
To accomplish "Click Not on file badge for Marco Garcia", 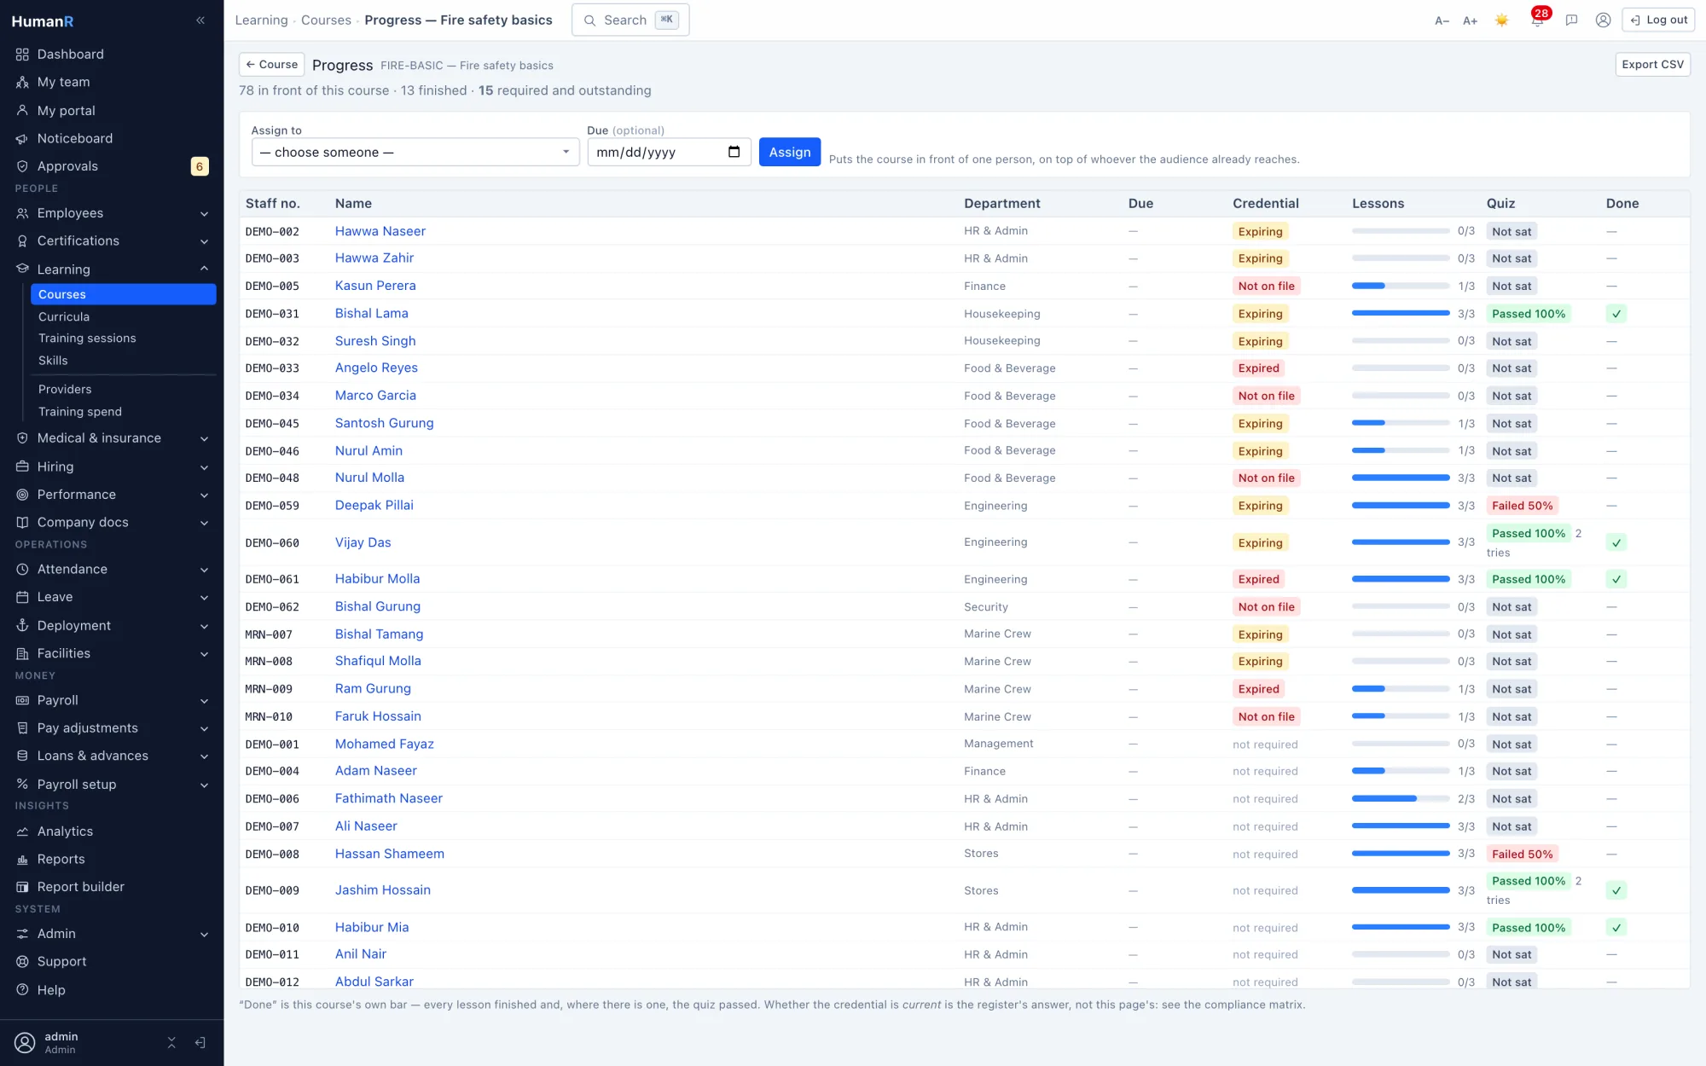I will 1266,396.
